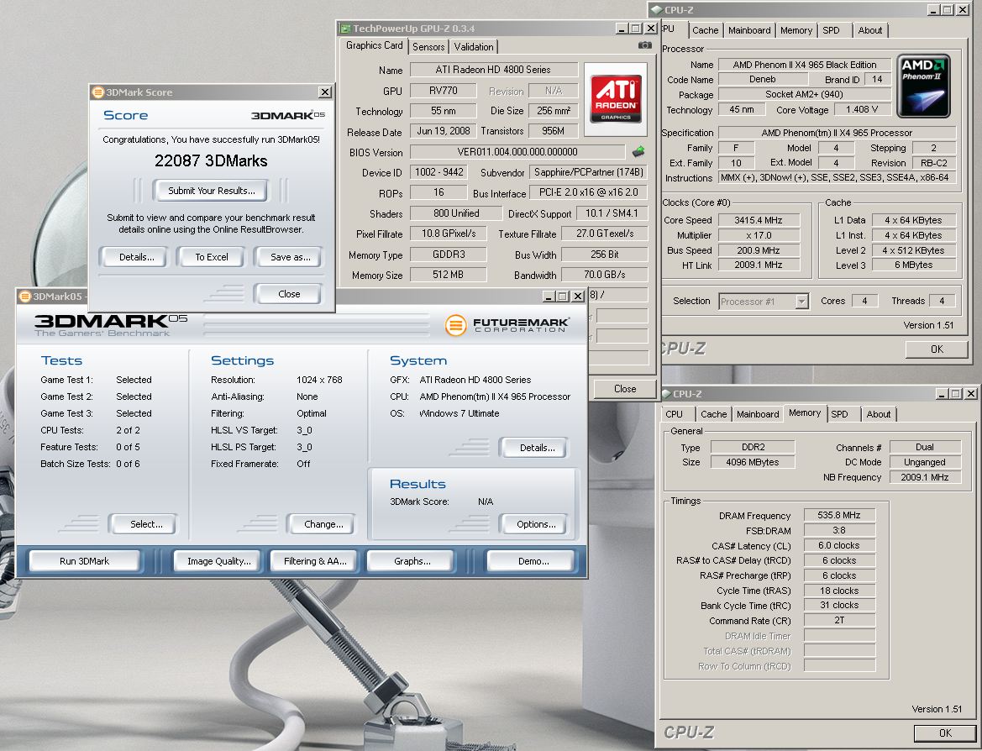The image size is (982, 751).
Task: Open Image Quality settings button
Action: coord(219,561)
